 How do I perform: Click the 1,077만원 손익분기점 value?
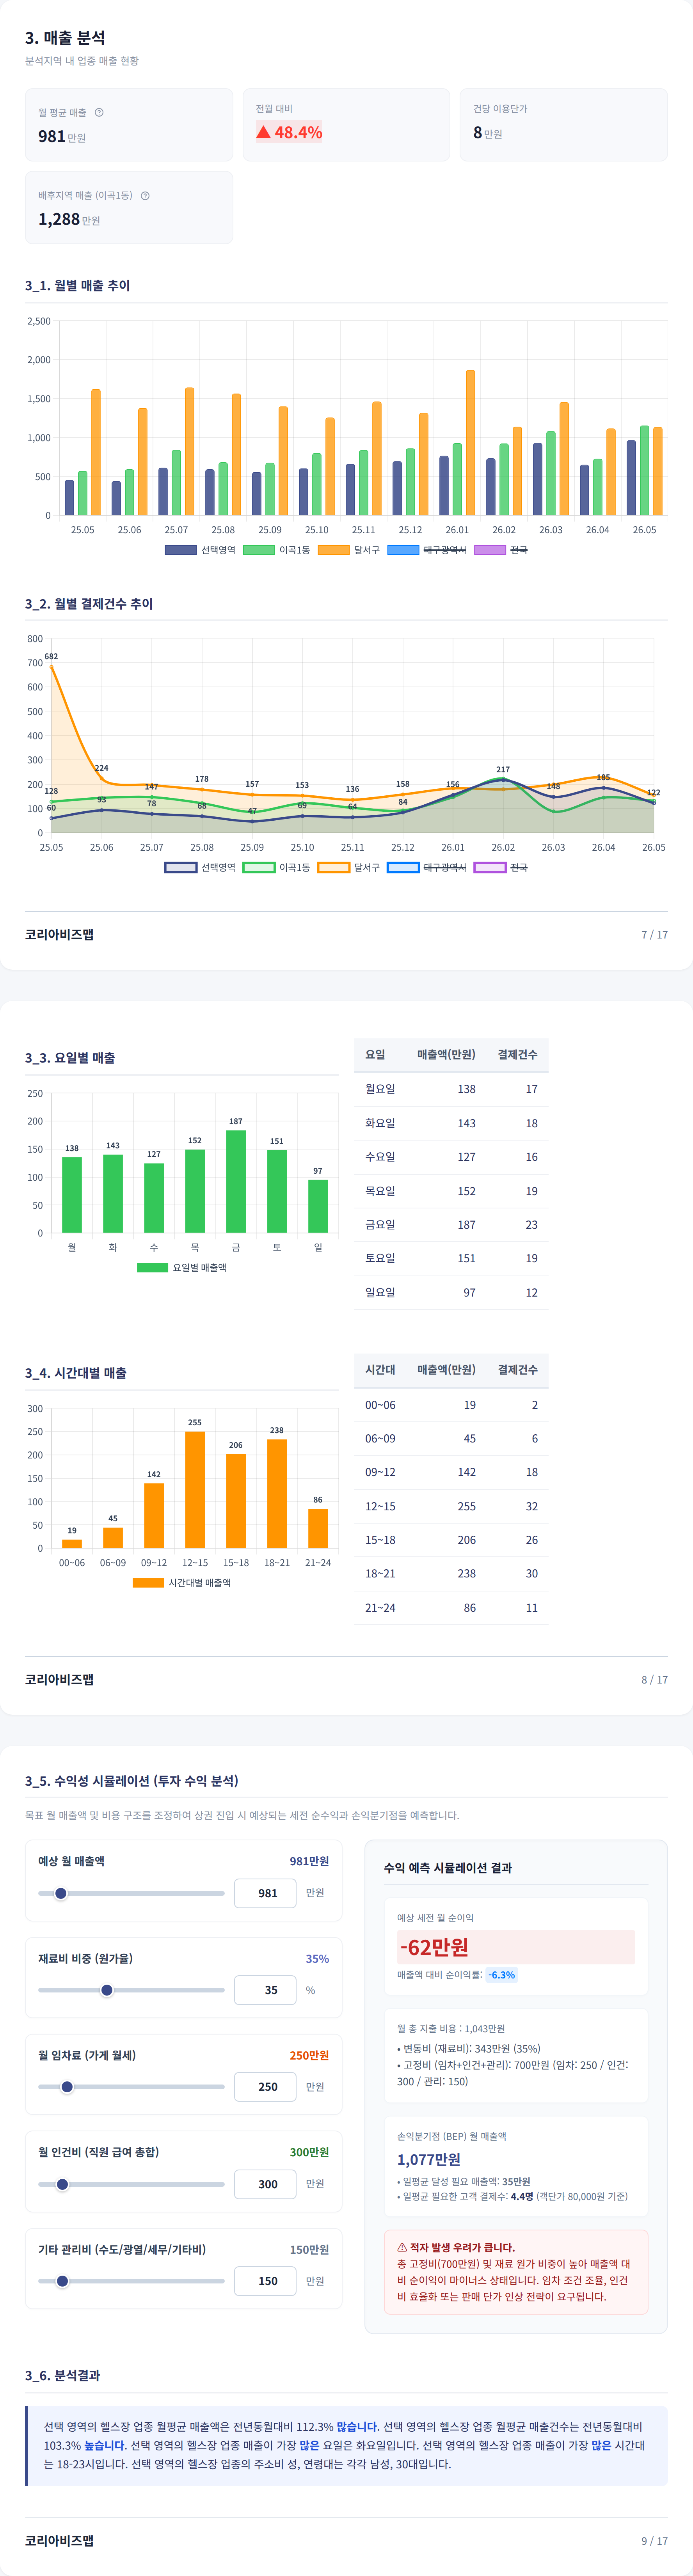tap(429, 2159)
